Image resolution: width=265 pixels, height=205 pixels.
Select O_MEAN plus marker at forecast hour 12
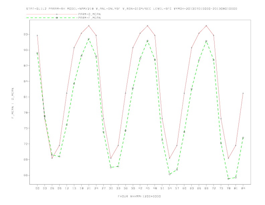67,93
